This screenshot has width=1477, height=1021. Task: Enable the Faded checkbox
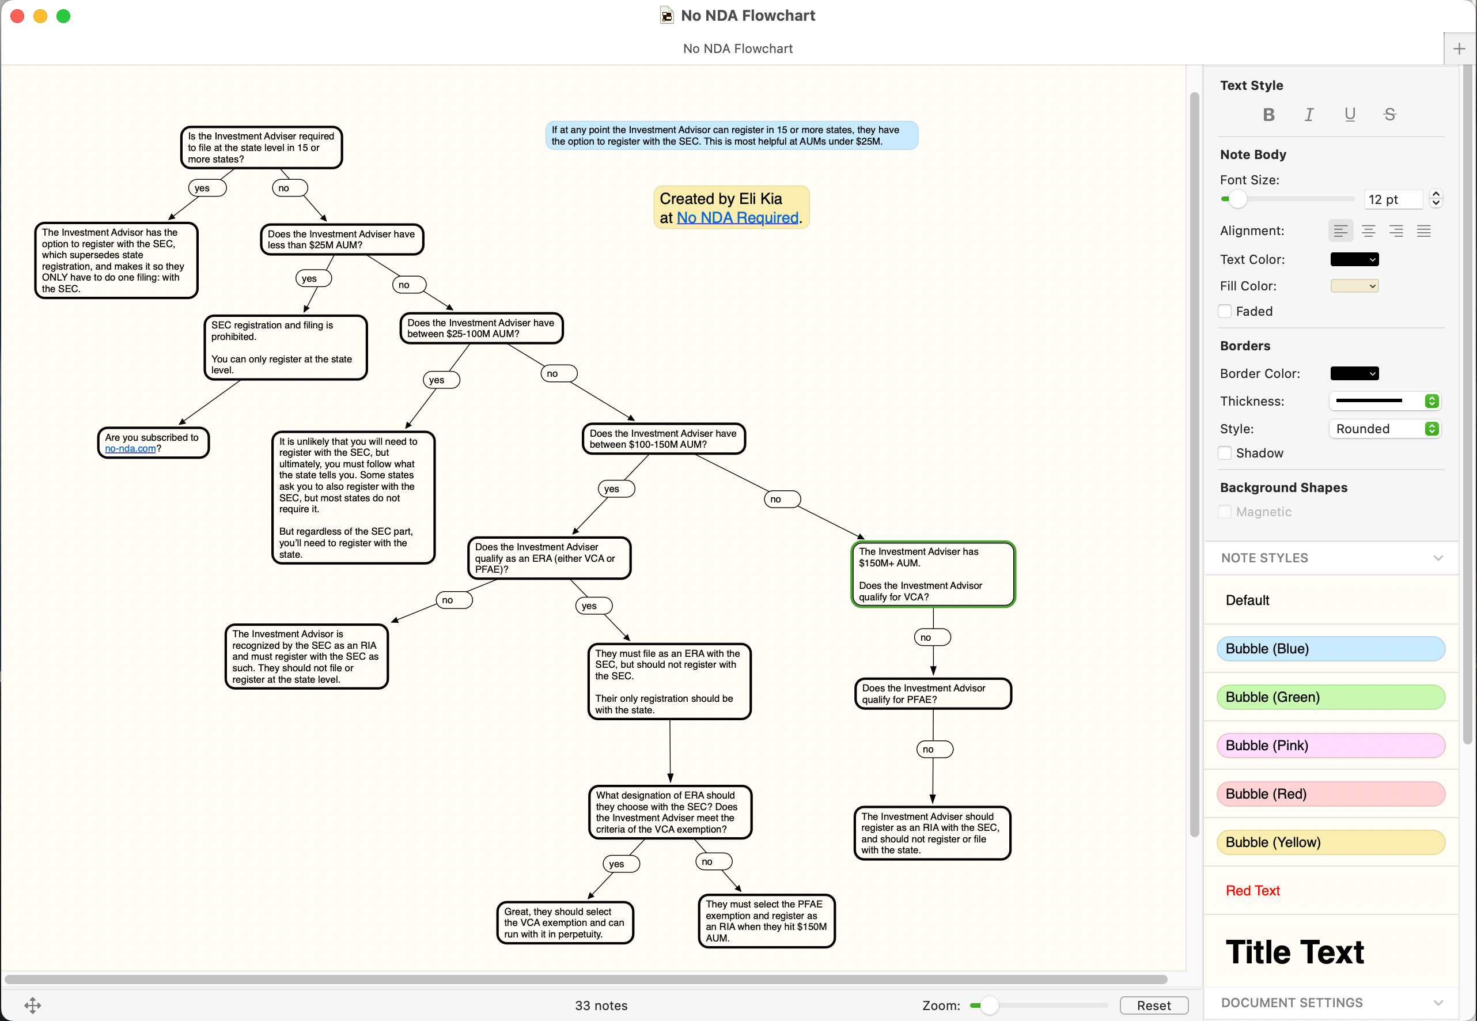coord(1225,312)
